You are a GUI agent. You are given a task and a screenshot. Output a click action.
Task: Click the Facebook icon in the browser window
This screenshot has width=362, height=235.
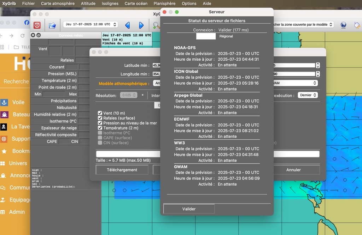point(27,22)
